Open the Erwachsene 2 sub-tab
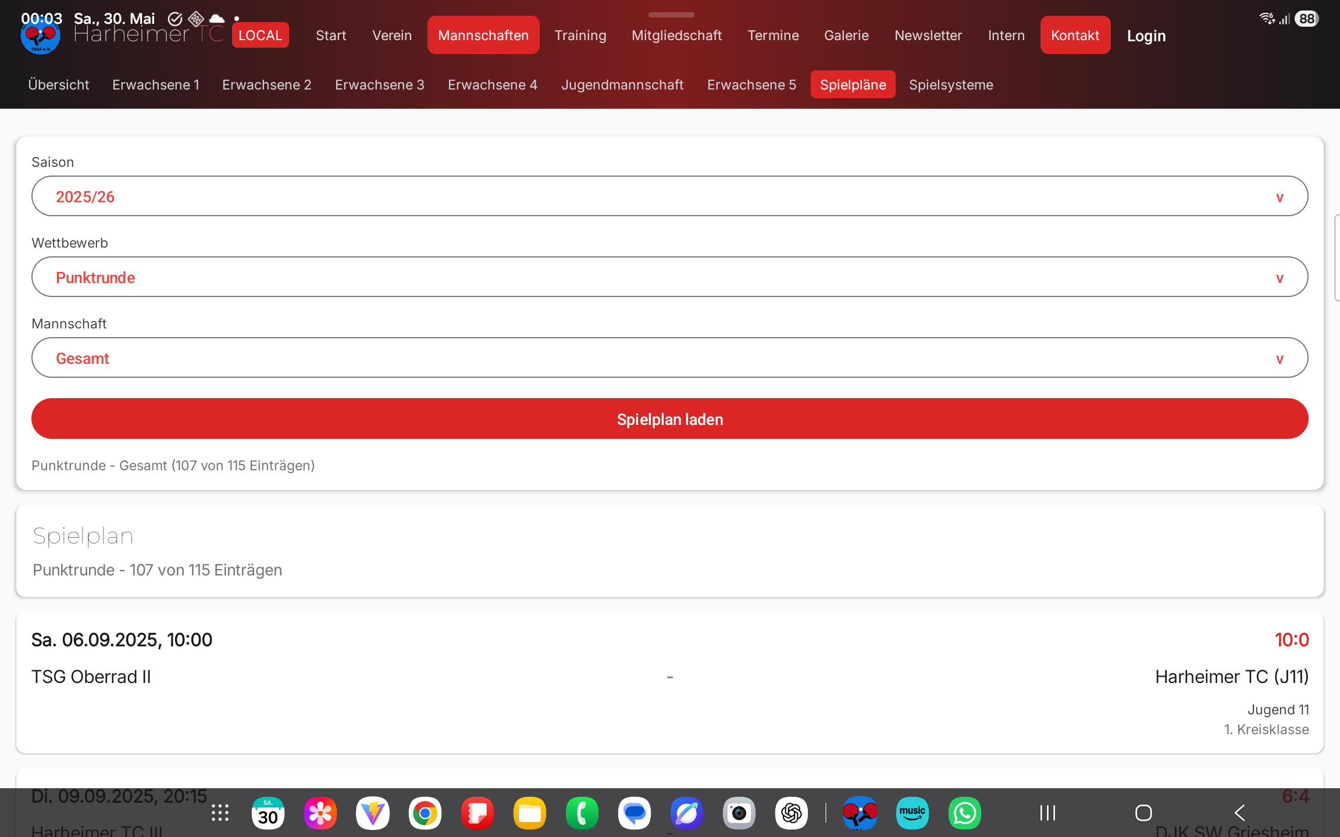Image resolution: width=1340 pixels, height=837 pixels. click(267, 84)
